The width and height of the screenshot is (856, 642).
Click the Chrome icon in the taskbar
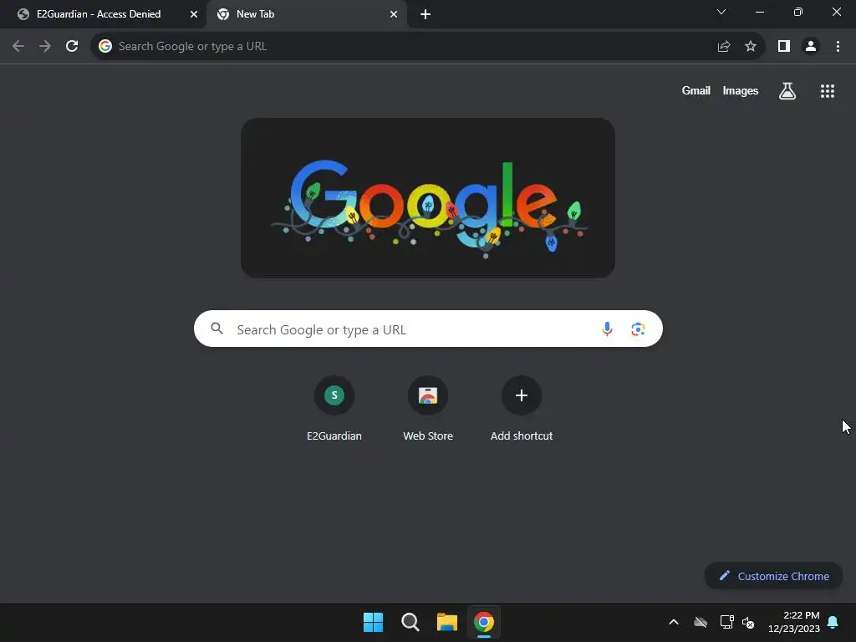coord(484,622)
